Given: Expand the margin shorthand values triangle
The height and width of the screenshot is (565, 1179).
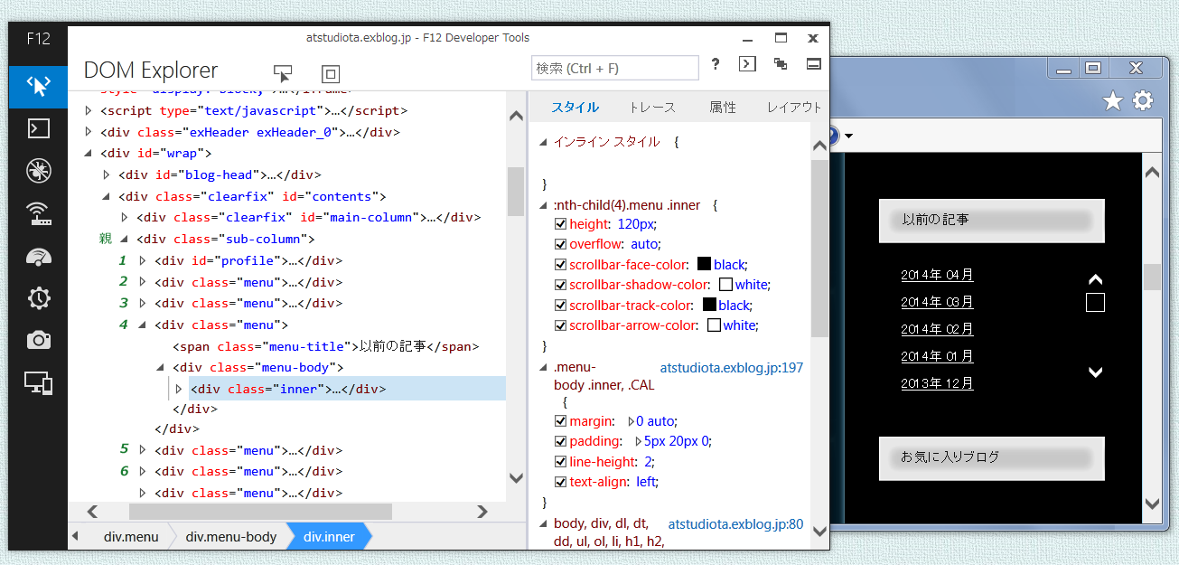Looking at the screenshot, I should click(631, 421).
